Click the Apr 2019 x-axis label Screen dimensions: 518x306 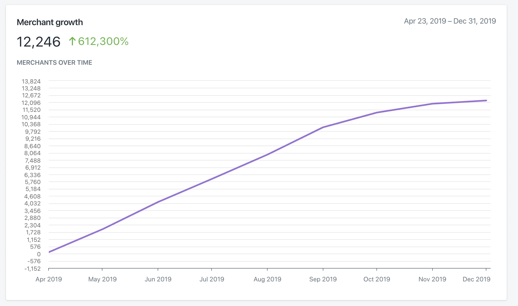coord(49,279)
